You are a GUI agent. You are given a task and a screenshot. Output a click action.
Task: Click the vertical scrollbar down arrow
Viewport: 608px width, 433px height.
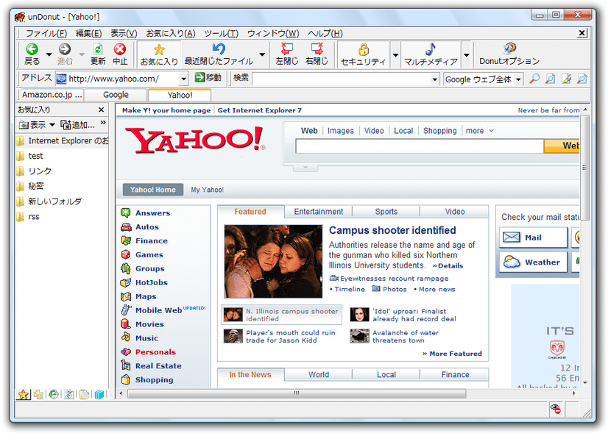pos(585,383)
